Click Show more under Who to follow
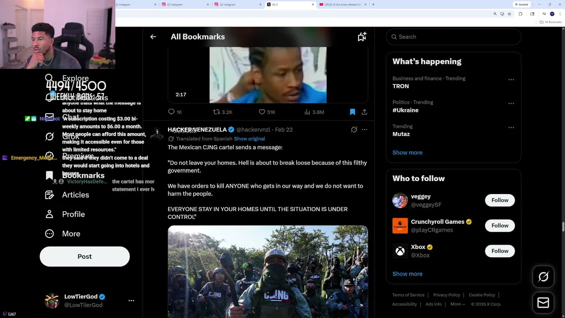Image resolution: width=565 pixels, height=318 pixels. click(407, 274)
